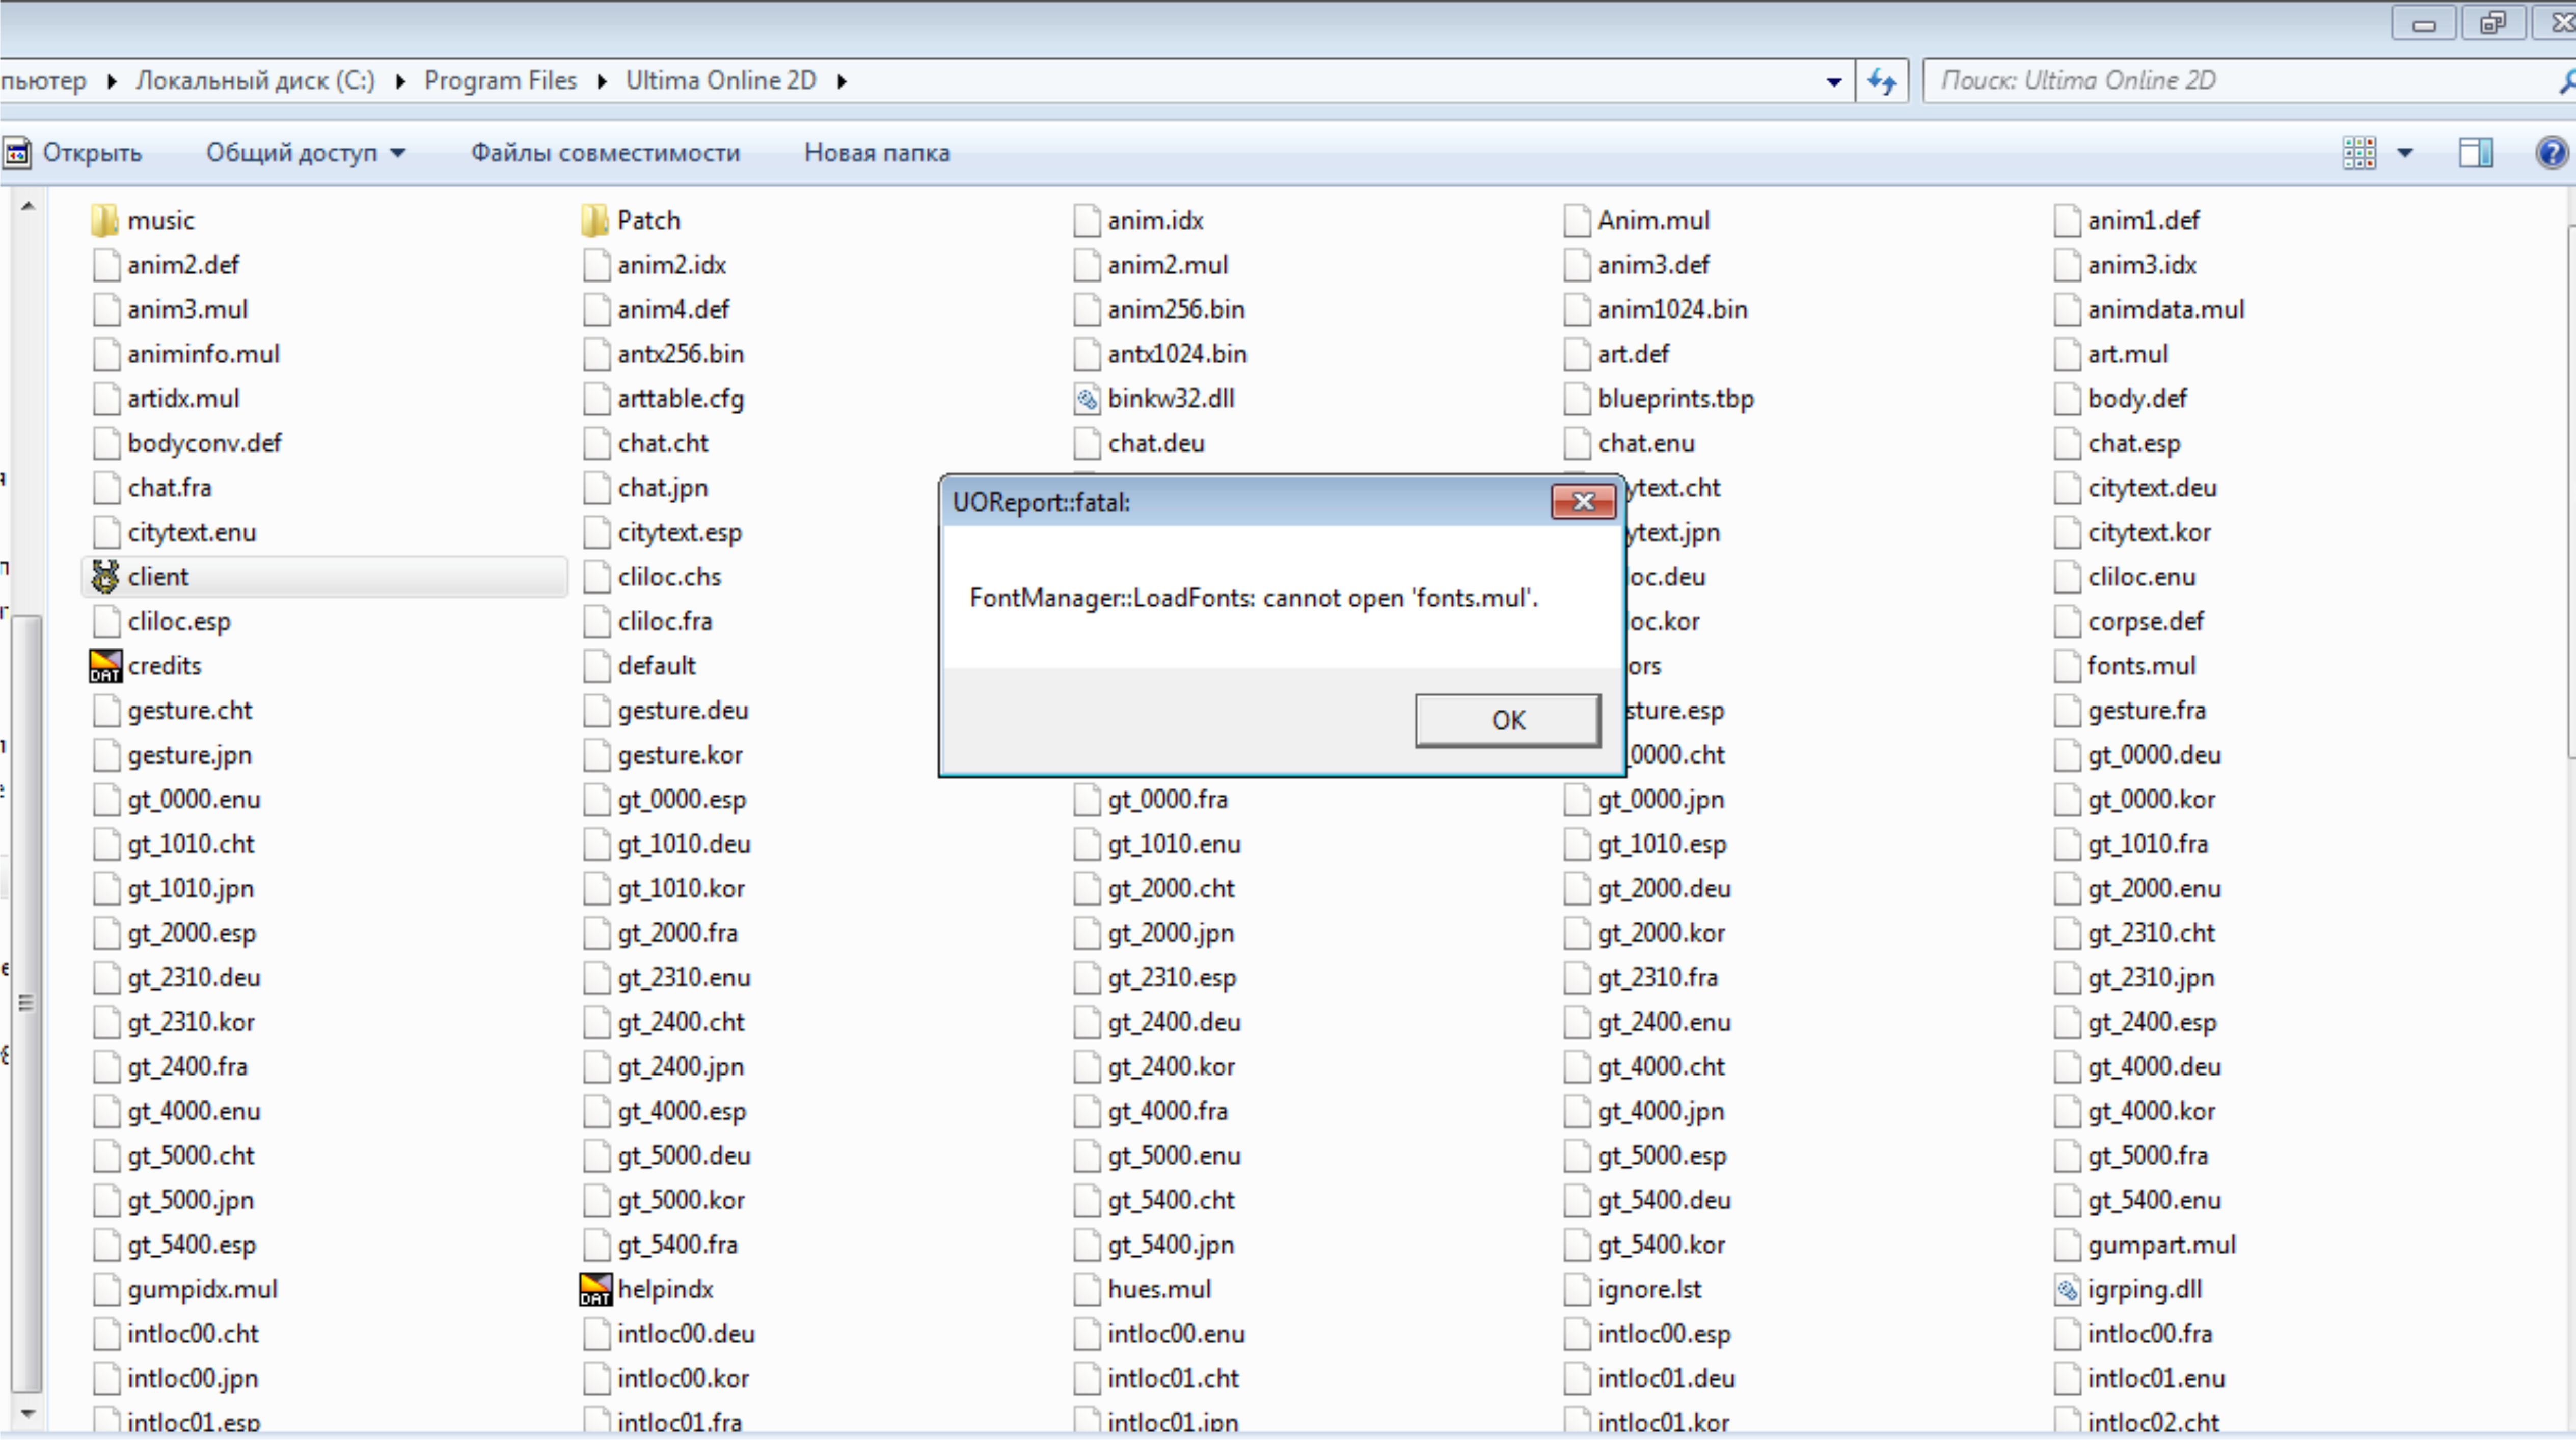Viewport: 2576px width, 1440px height.
Task: Select file gt_4000.jpn
Action: click(1644, 1111)
